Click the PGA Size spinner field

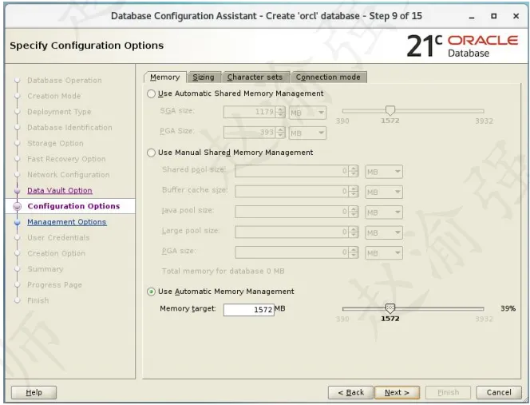[255, 133]
